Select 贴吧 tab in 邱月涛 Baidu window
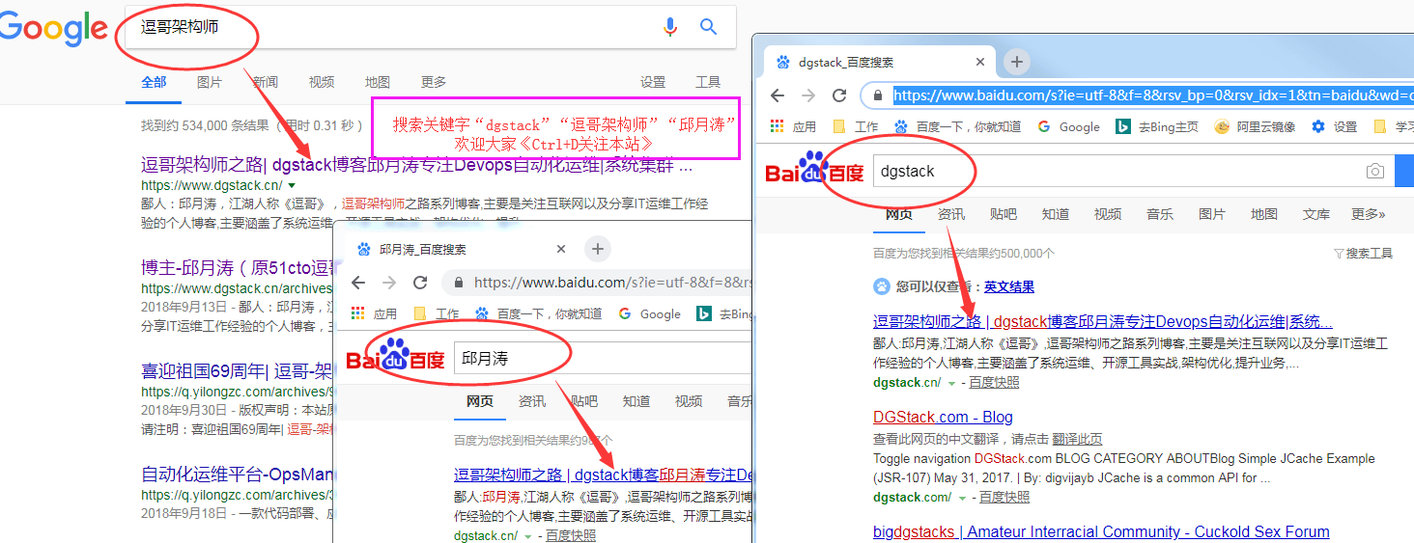The image size is (1414, 543). (584, 401)
